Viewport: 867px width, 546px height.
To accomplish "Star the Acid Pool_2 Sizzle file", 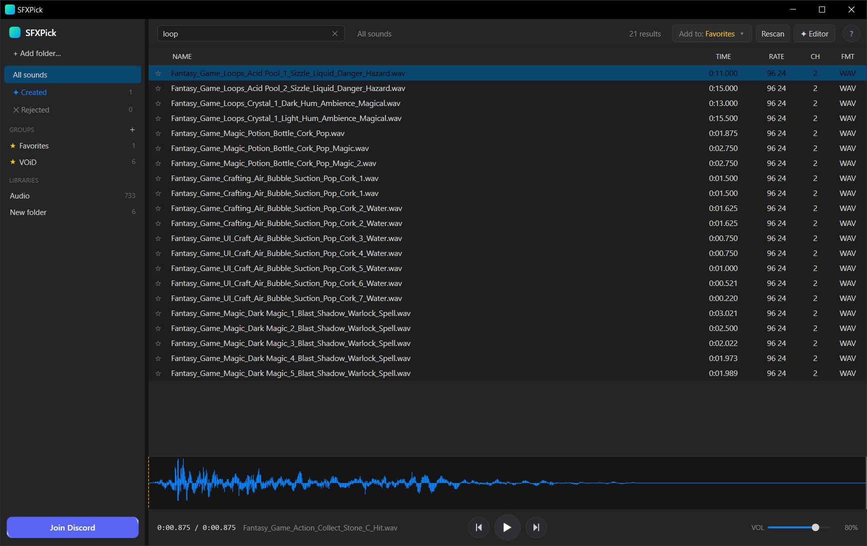I will coord(158,88).
